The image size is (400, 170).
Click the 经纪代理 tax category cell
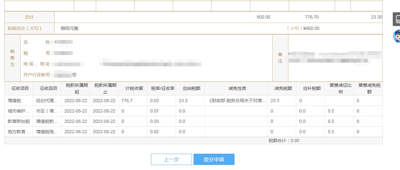coord(47,101)
